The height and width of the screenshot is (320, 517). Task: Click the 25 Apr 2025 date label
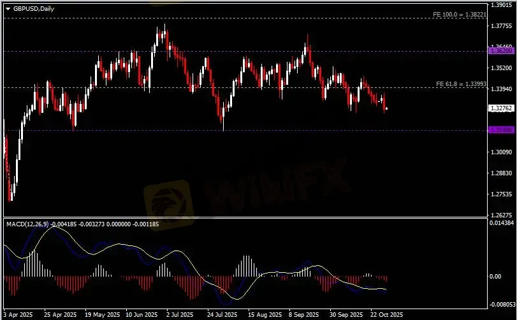point(61,314)
